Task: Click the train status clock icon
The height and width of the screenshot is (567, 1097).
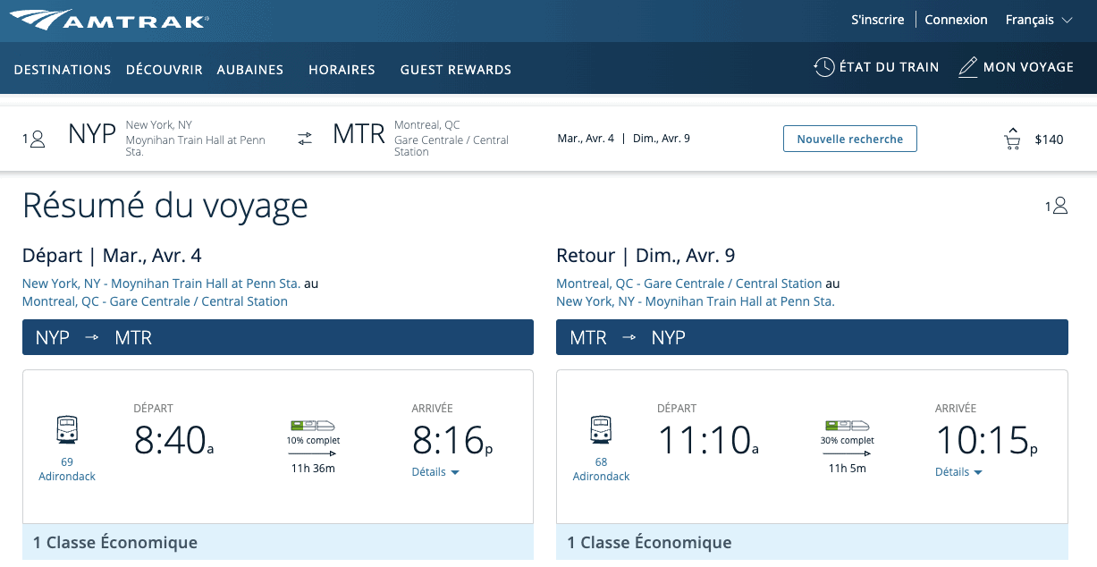Action: (823, 67)
